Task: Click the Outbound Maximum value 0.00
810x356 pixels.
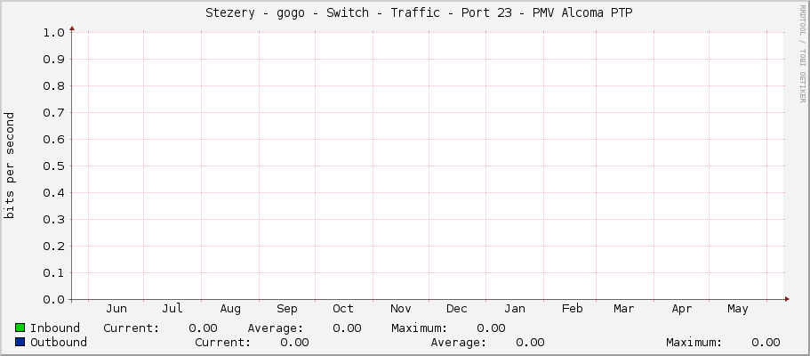Action: click(766, 343)
